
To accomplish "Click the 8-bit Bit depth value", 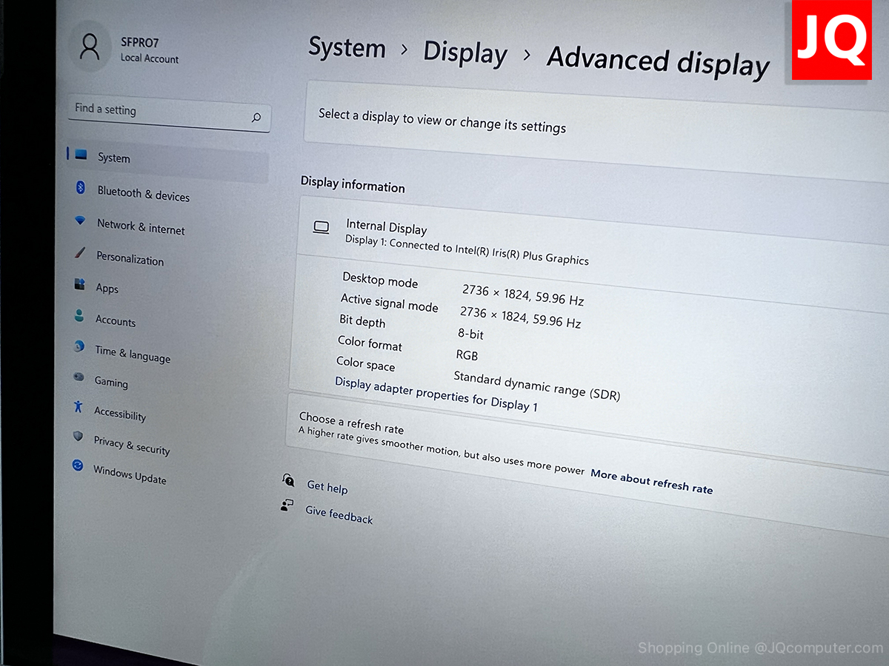I will point(471,334).
